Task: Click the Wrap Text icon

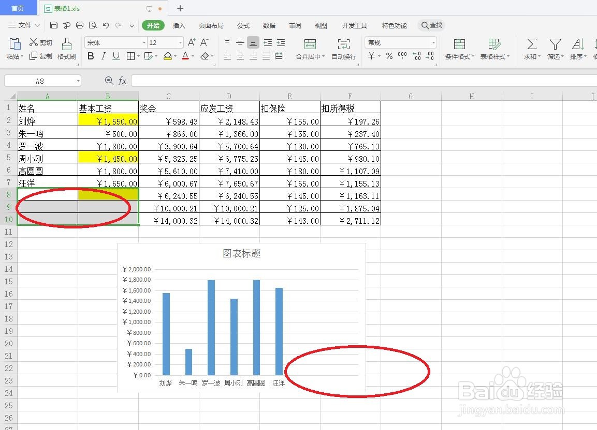Action: [x=343, y=44]
